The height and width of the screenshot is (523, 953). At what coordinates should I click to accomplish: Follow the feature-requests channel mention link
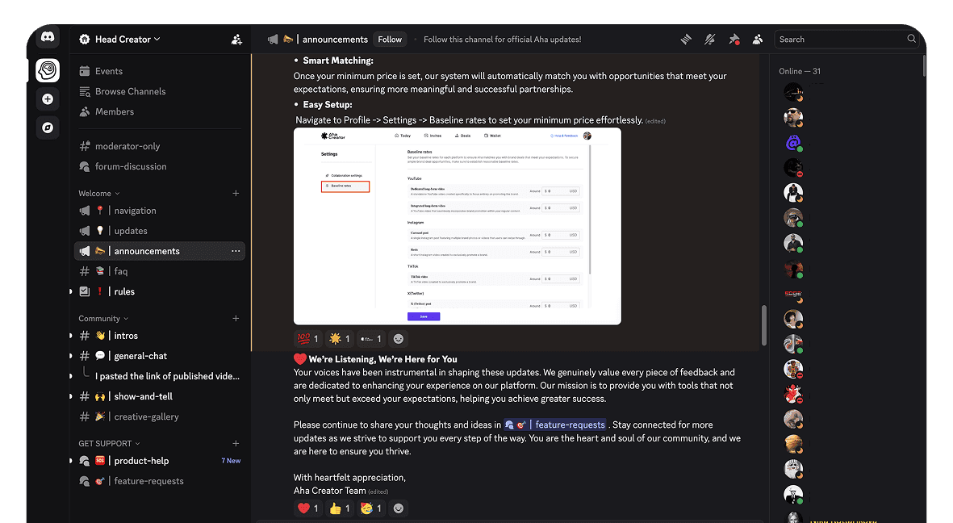click(x=555, y=425)
